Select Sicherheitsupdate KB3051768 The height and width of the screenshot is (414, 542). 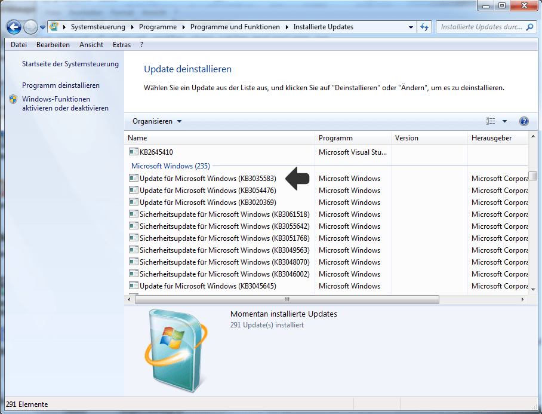pyautogui.click(x=224, y=238)
